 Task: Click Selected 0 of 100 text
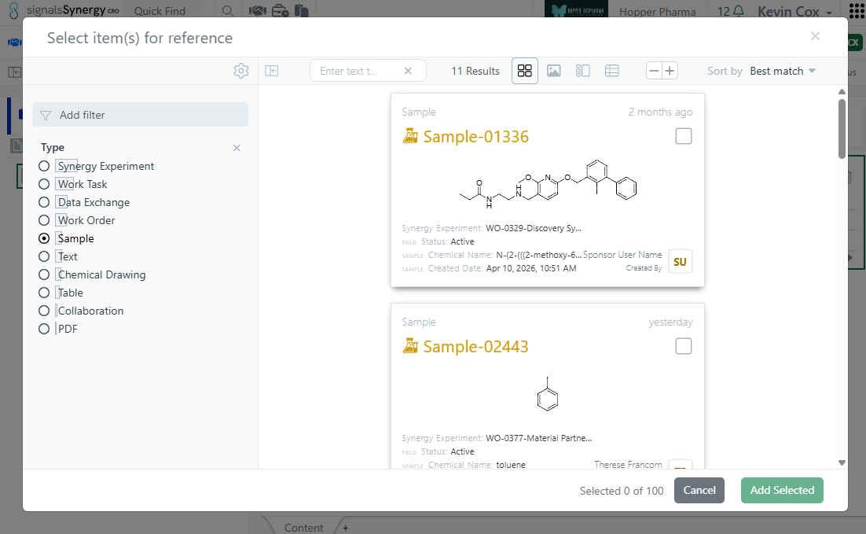622,491
